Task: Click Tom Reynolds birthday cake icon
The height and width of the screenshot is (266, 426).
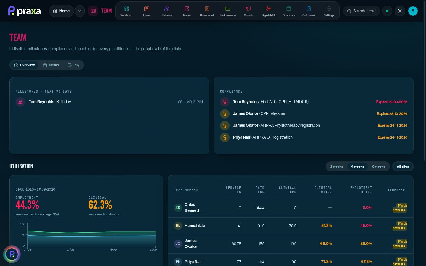Action: 20,102
